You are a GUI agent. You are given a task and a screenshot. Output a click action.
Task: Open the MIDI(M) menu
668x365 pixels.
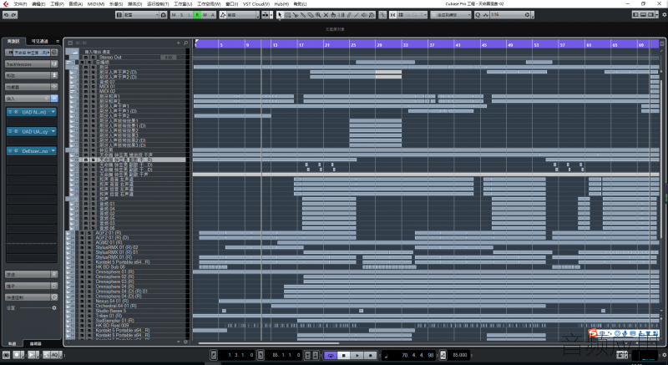96,4
